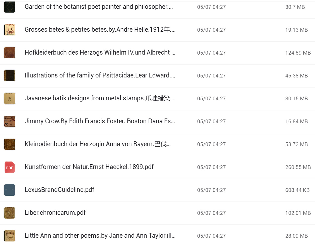Click the Illustrations of Psittacidae dark cover thumbnail
The image size is (315, 245).
pyautogui.click(x=10, y=76)
